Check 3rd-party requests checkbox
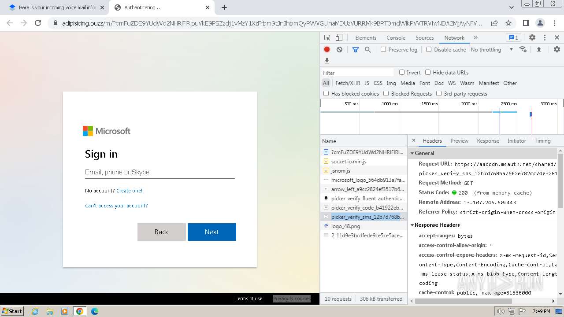The width and height of the screenshot is (564, 317). 439,94
